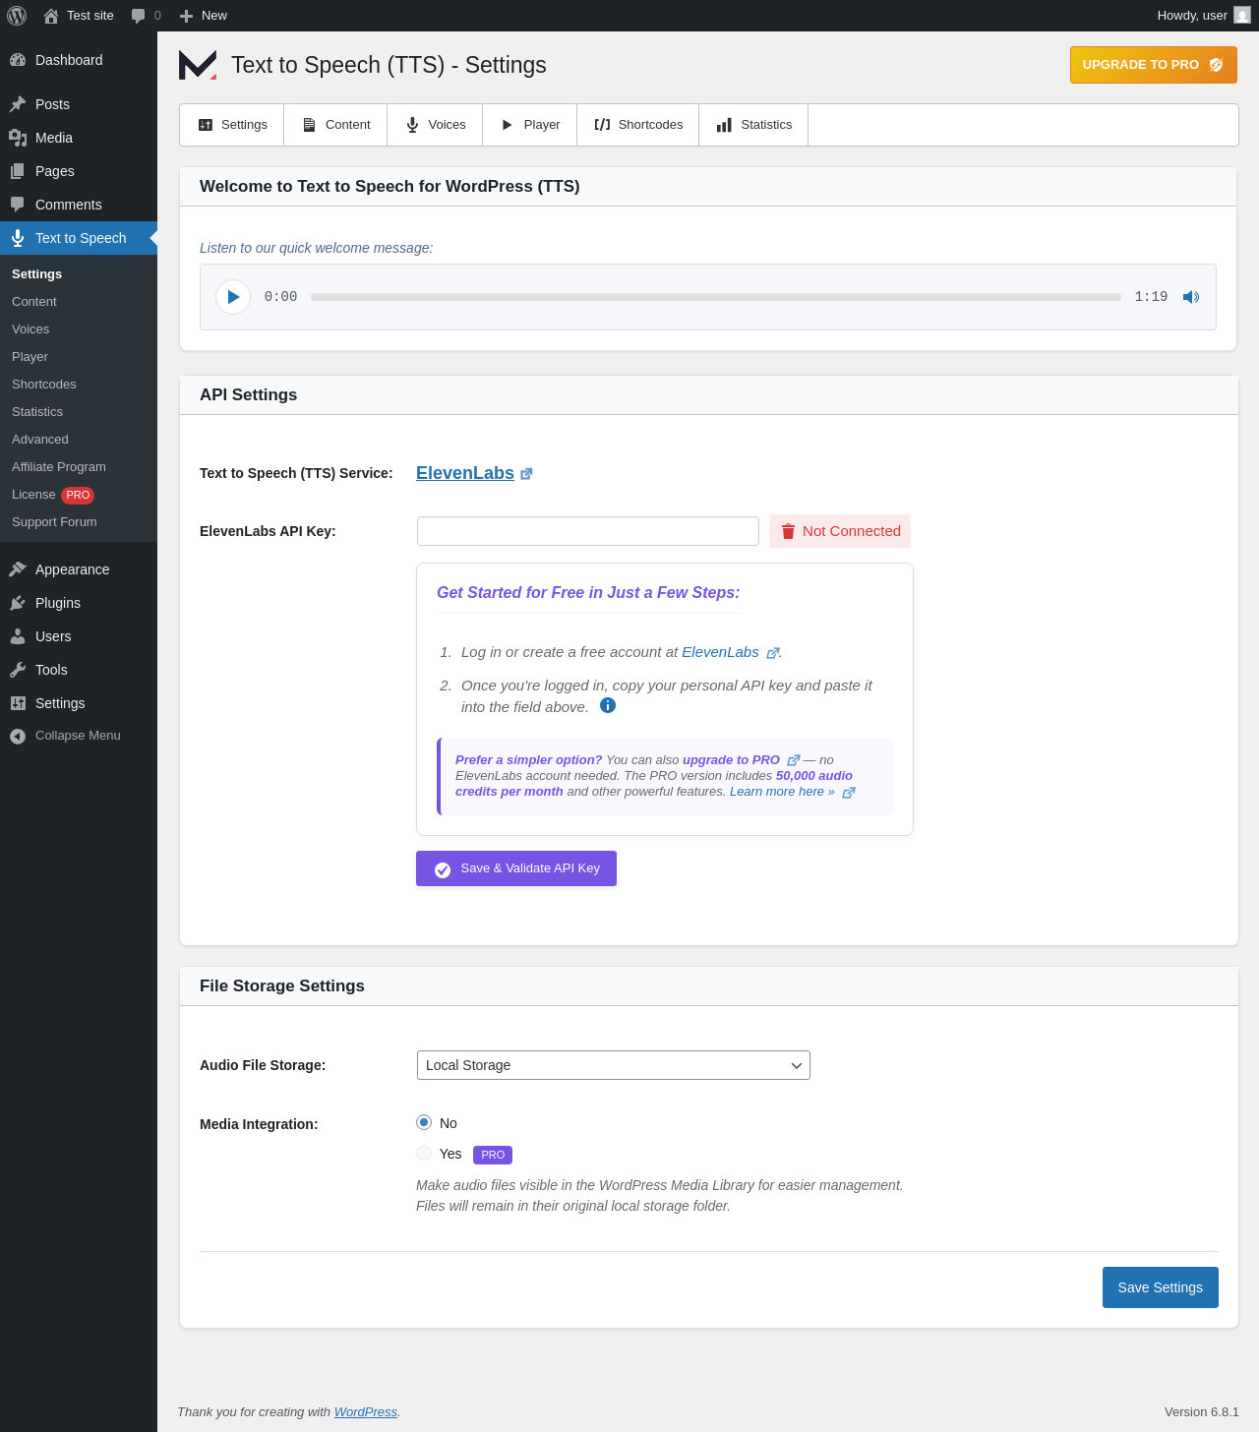Click the Not Connected status button
This screenshot has width=1259, height=1432.
(x=840, y=531)
